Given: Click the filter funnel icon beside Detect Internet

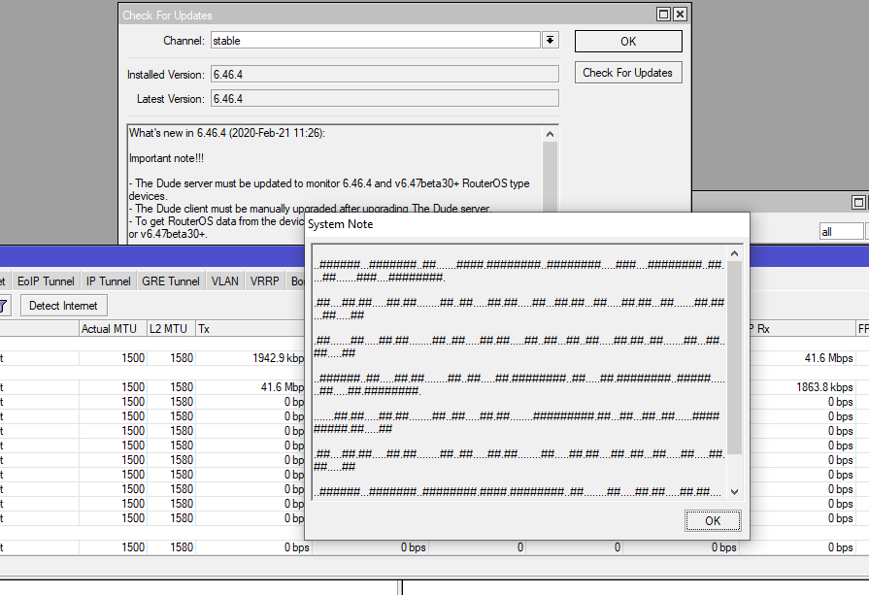Looking at the screenshot, I should pos(3,306).
